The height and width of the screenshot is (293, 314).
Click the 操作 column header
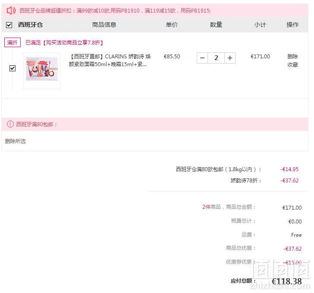tap(292, 25)
